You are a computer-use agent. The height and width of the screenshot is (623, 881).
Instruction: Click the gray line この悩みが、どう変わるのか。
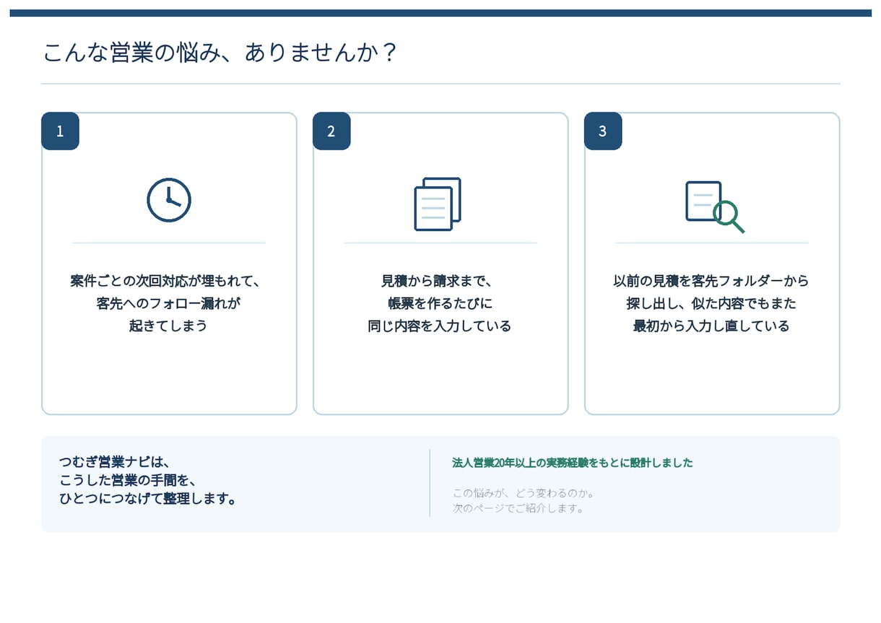click(x=524, y=494)
